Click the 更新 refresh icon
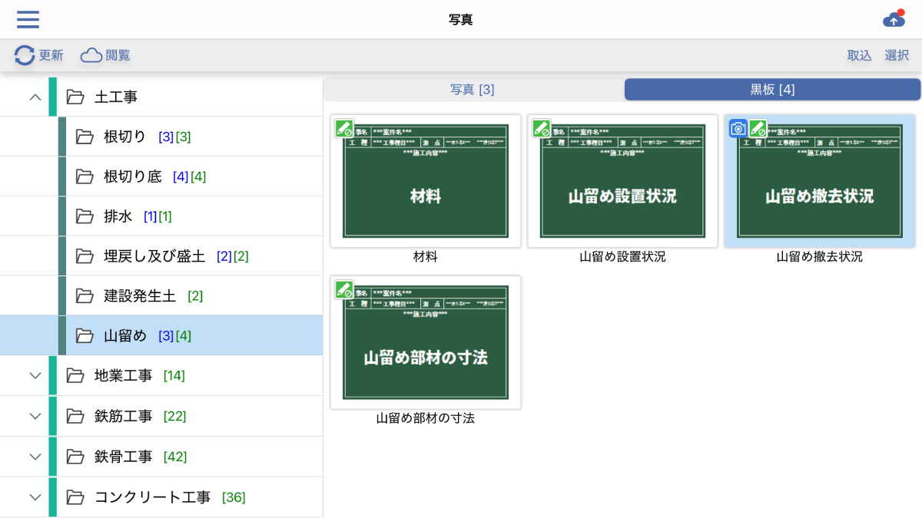922x518 pixels. 25,55
